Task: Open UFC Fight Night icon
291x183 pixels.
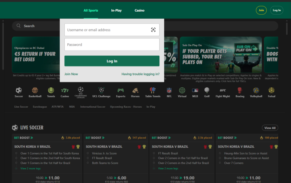Action: click(223, 90)
